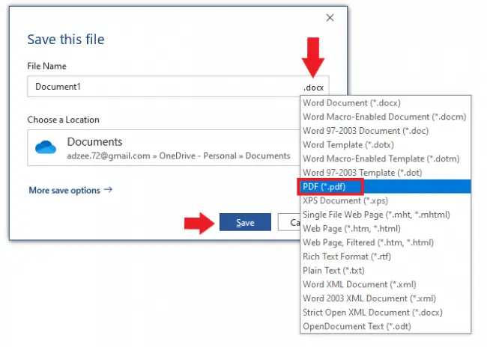
Task: Select Word 97-2003 Document (*.doc)
Action: [385, 131]
